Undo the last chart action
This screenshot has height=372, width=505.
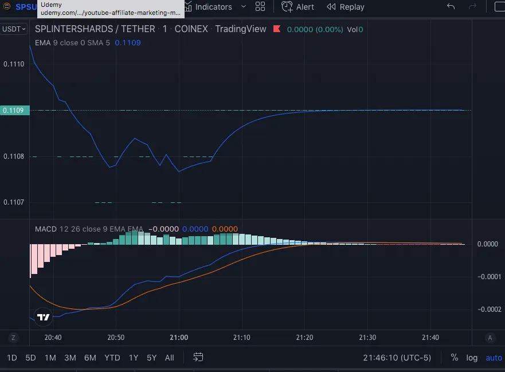point(451,6)
